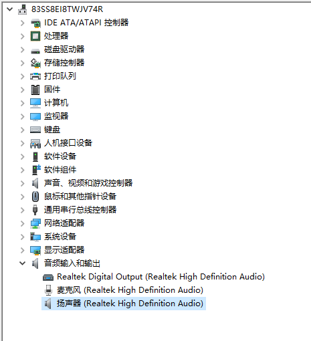Select Realtek Digital Output device
The image size is (311, 341).
[x=161, y=277]
